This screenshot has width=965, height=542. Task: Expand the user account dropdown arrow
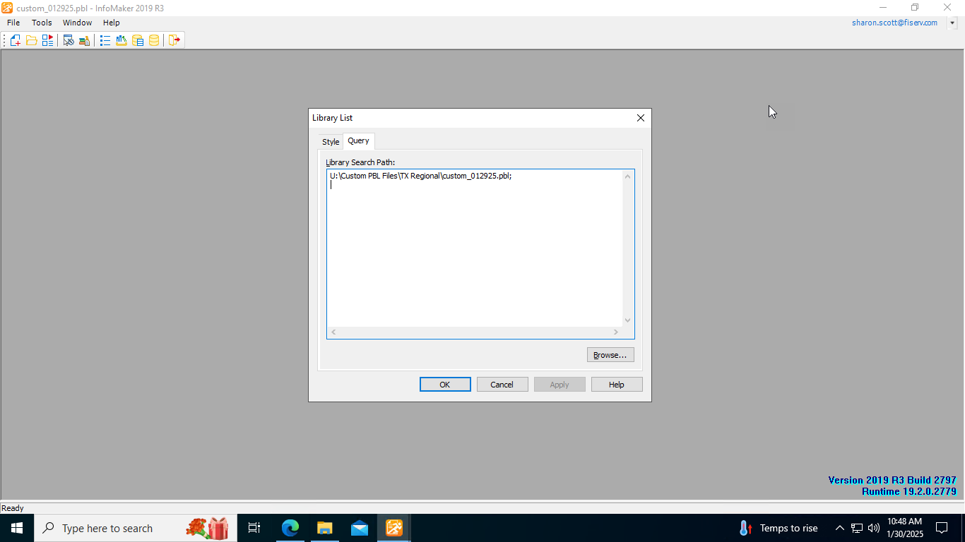coord(952,23)
